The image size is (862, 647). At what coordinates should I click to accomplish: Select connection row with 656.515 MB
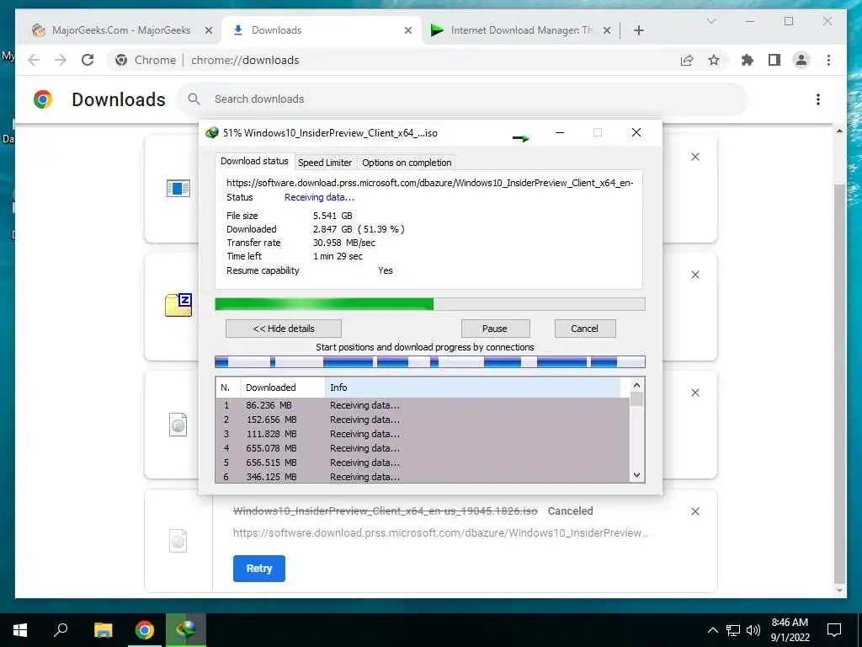pyautogui.click(x=423, y=463)
